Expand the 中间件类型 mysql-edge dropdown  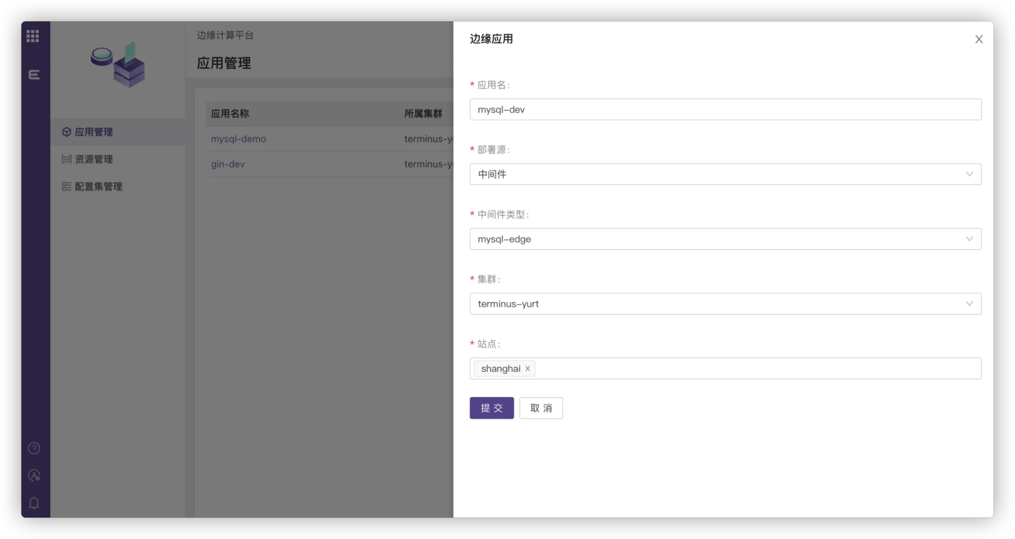[725, 239]
